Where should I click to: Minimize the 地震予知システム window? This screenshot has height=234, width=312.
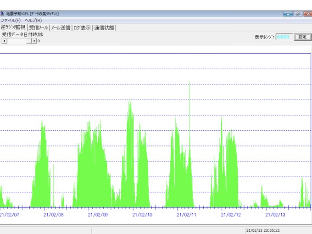288,14
